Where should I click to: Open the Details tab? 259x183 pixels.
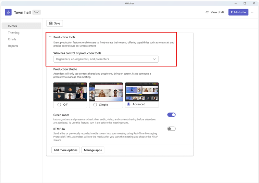[22, 26]
